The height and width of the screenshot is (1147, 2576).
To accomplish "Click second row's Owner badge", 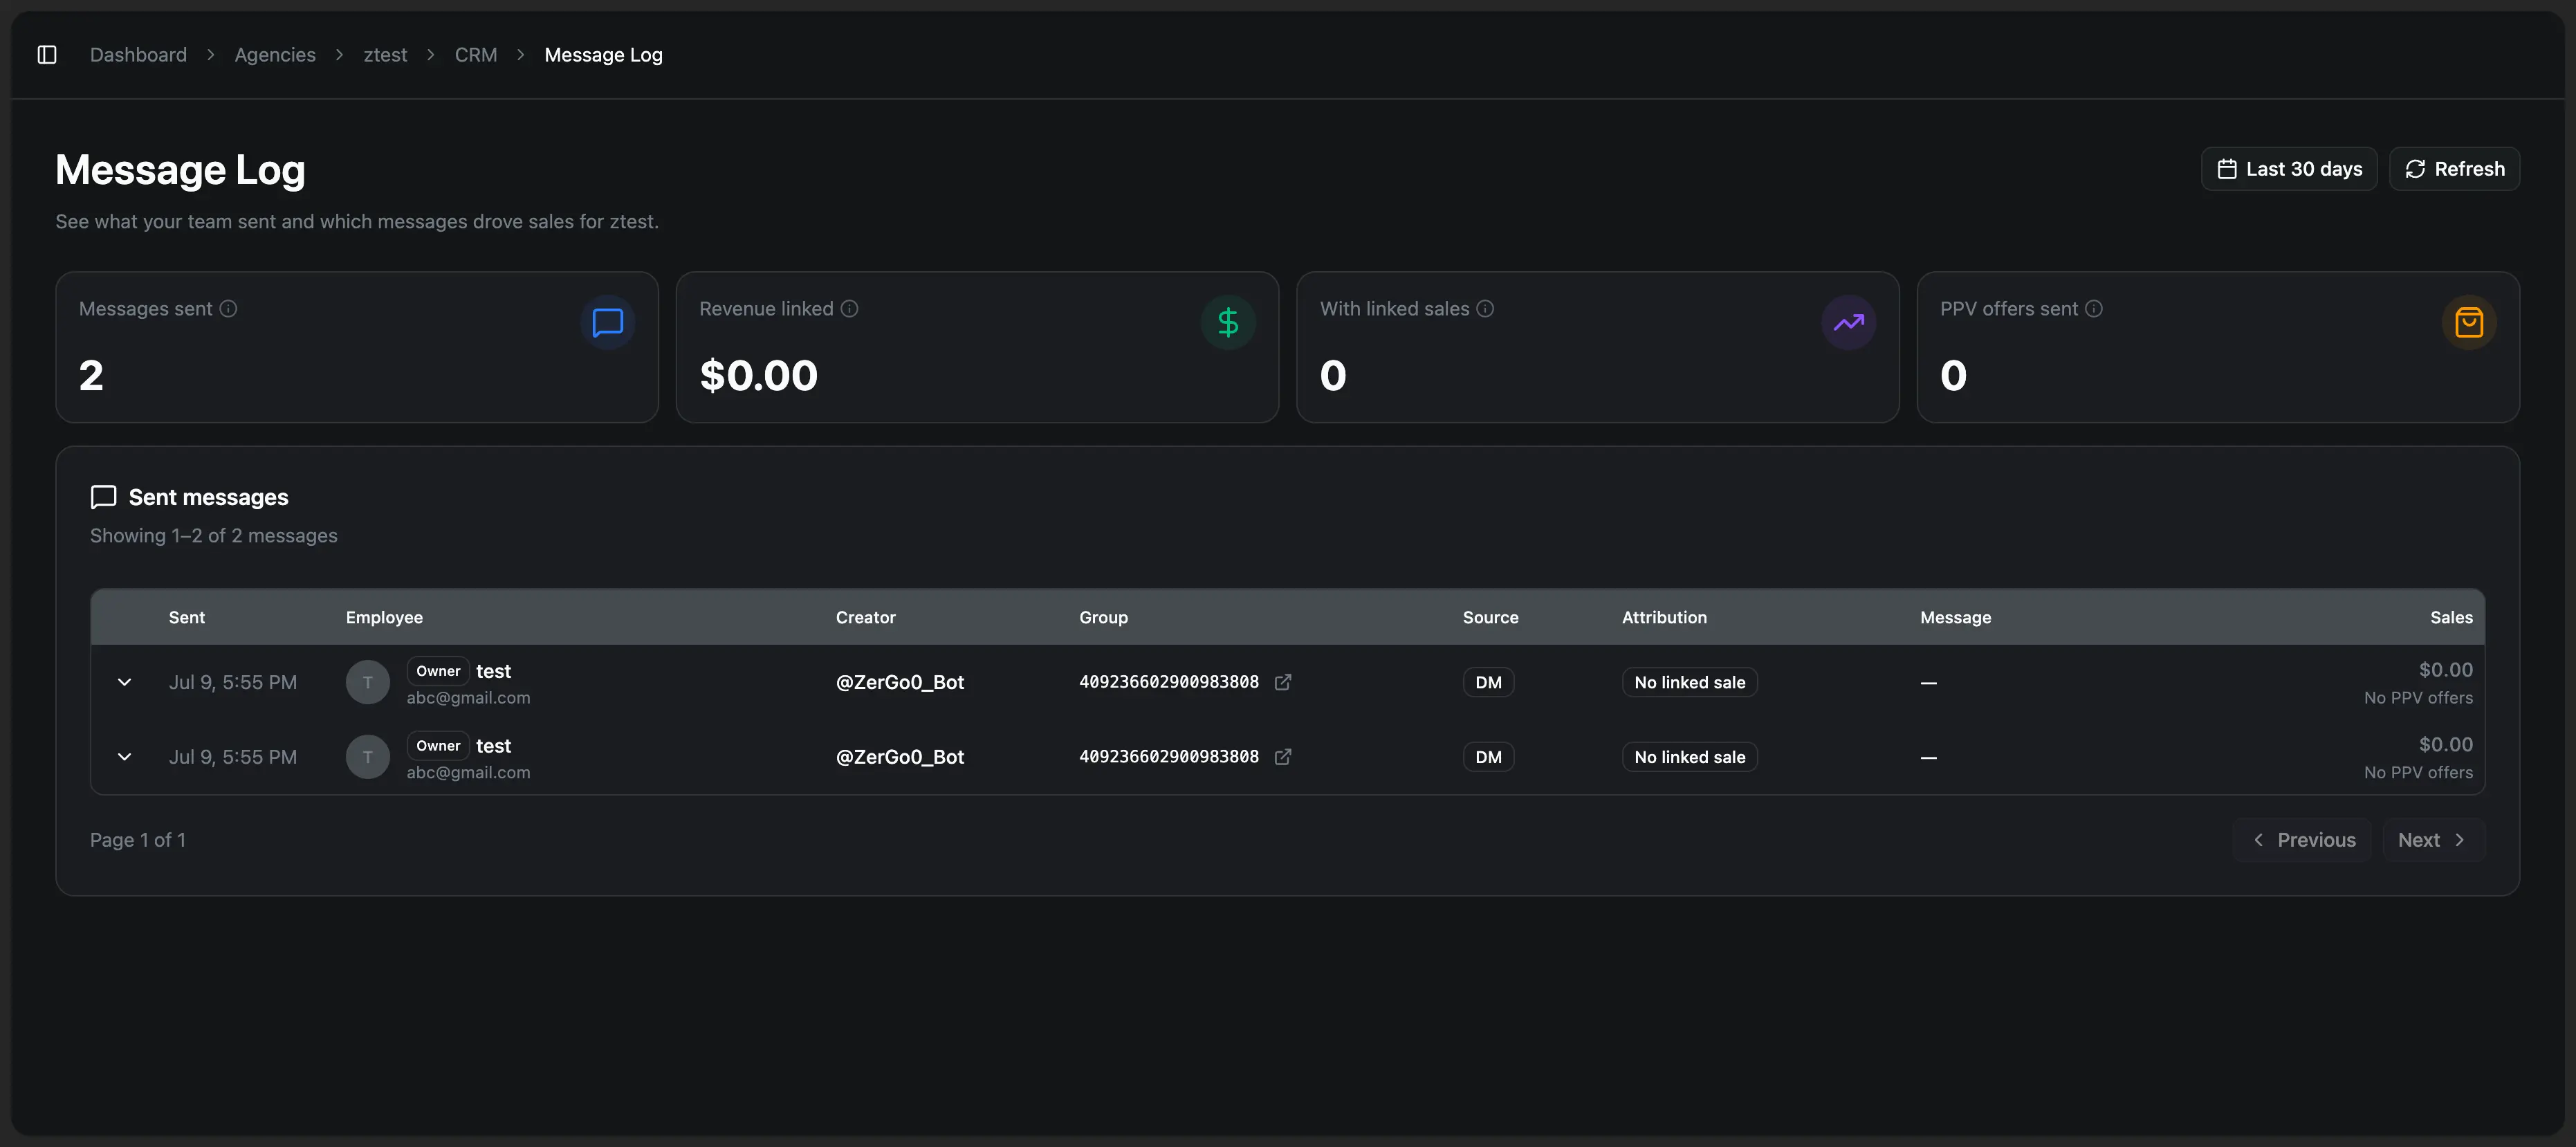I will tap(438, 746).
